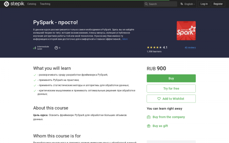The height and width of the screenshot is (143, 229).
Task: Click the wishlist heart icon
Action: tap(159, 99)
